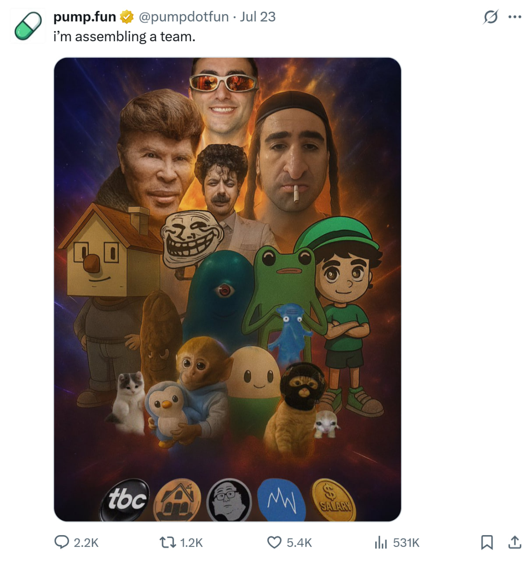Viewport: 531px width, 561px height.
Task: Repost this tweet using the retweet icon
Action: tap(166, 543)
